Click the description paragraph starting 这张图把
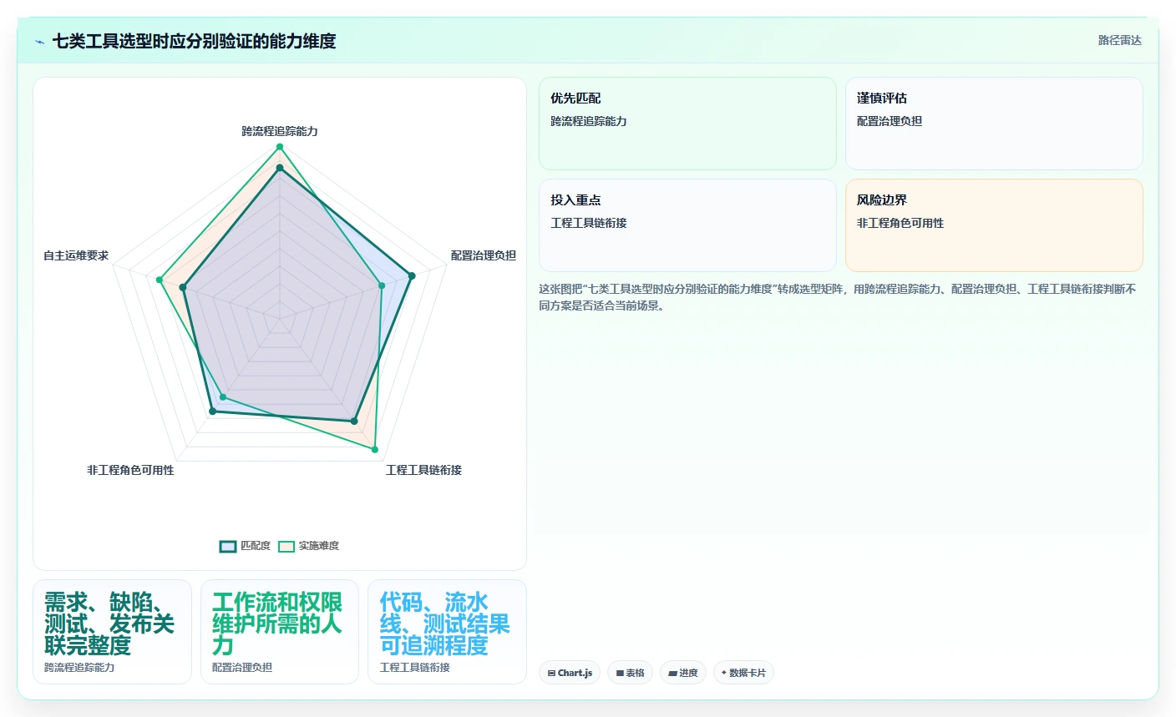Image resolution: width=1176 pixels, height=717 pixels. pos(838,297)
